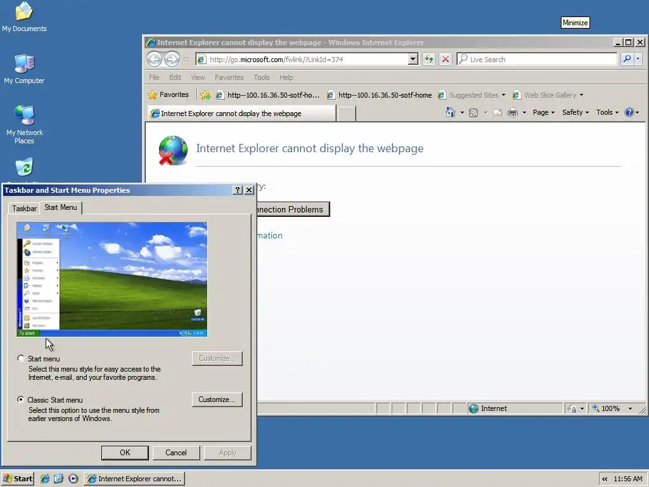Click the Internet Explorer cannot display tab
The image size is (649, 487).
click(241, 114)
